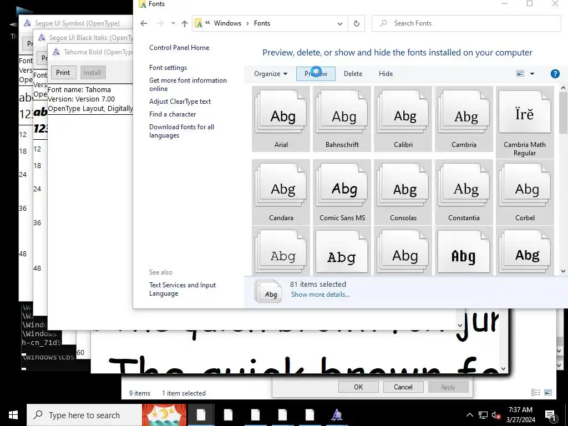This screenshot has height=426, width=568.
Task: Click the Fonts list scroll down arrow
Action: pyautogui.click(x=563, y=271)
